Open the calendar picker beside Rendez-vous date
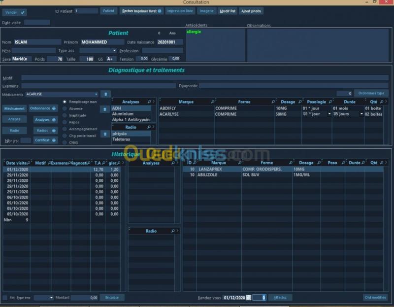The height and width of the screenshot is (307, 394). coord(249,298)
